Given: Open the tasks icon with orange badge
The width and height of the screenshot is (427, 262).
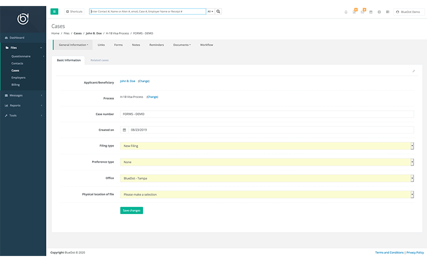Looking at the screenshot, I should click(354, 11).
